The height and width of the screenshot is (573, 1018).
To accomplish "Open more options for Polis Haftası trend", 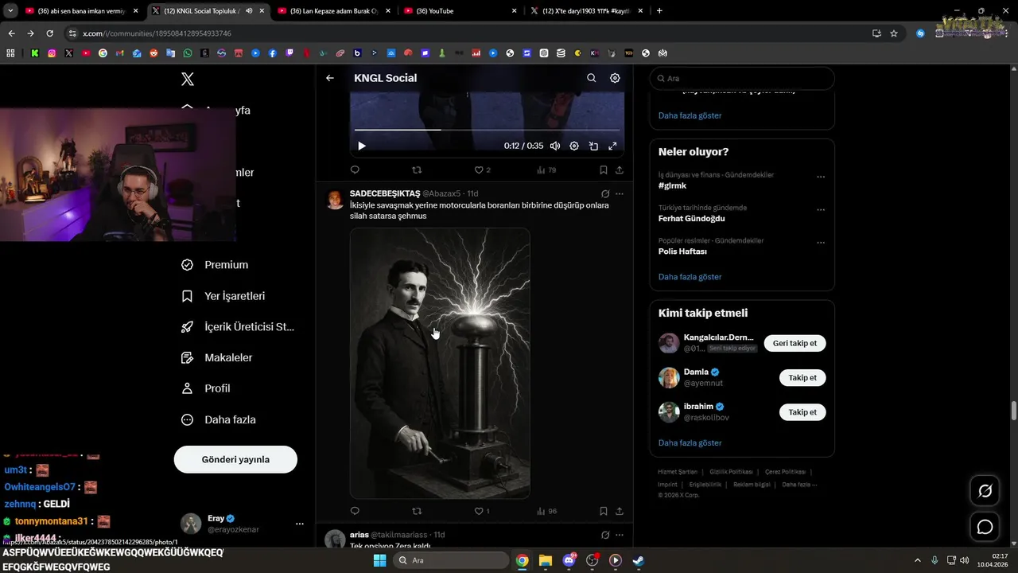I will pos(821,243).
